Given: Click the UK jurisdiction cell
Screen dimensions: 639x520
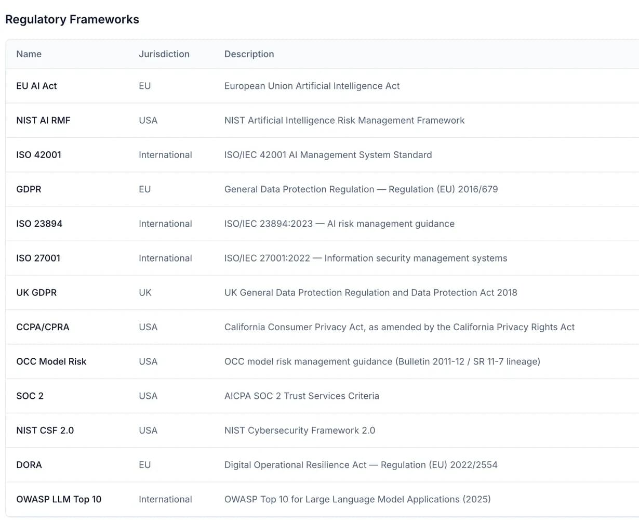Looking at the screenshot, I should click(145, 292).
